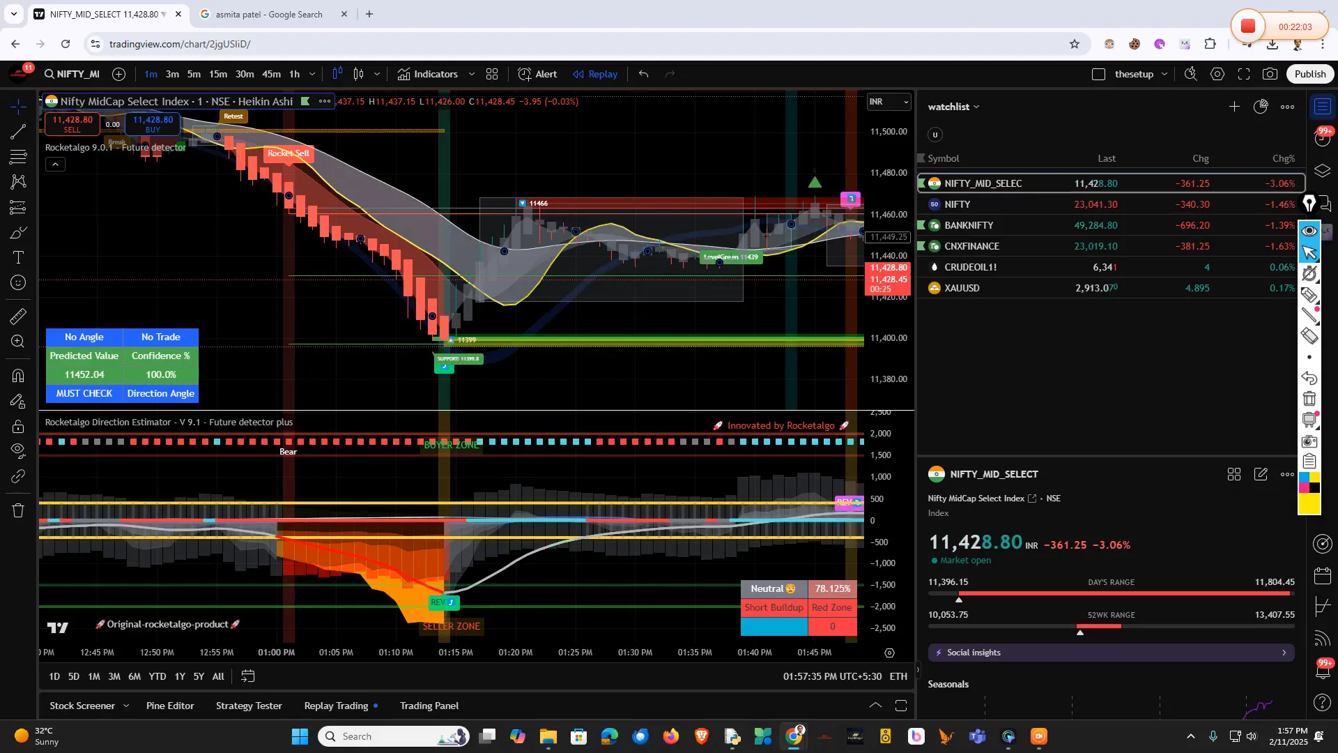
Task: Toggle lock all drawings icon
Action: 18,426
